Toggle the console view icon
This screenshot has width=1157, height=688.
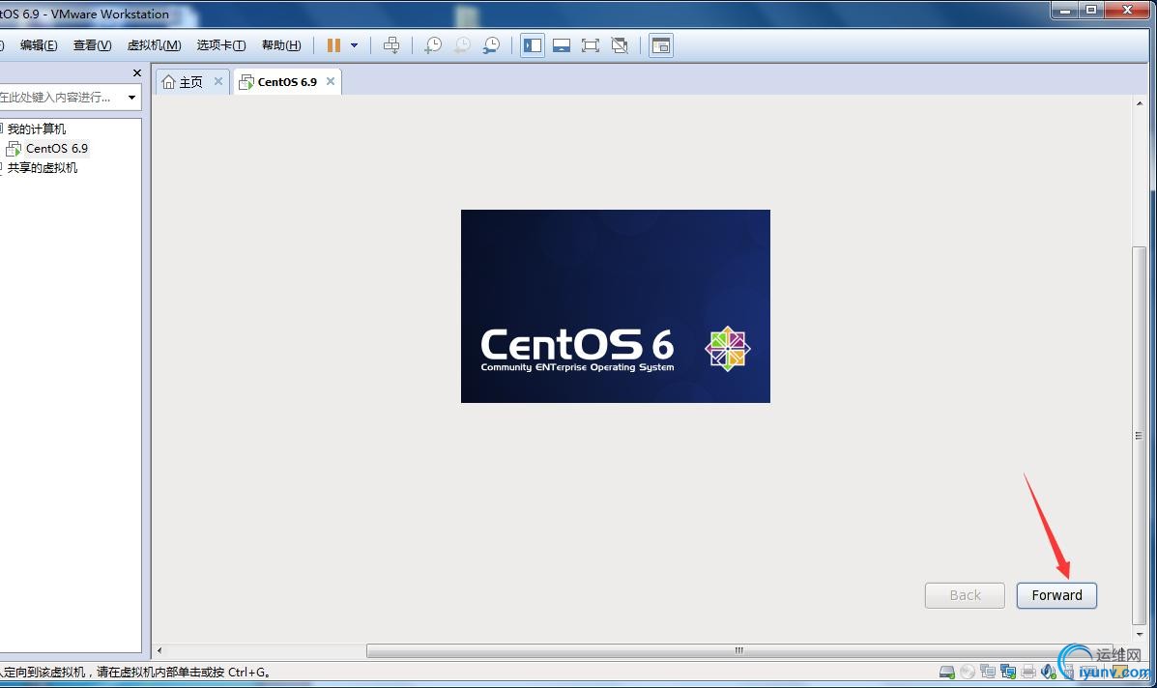(661, 45)
